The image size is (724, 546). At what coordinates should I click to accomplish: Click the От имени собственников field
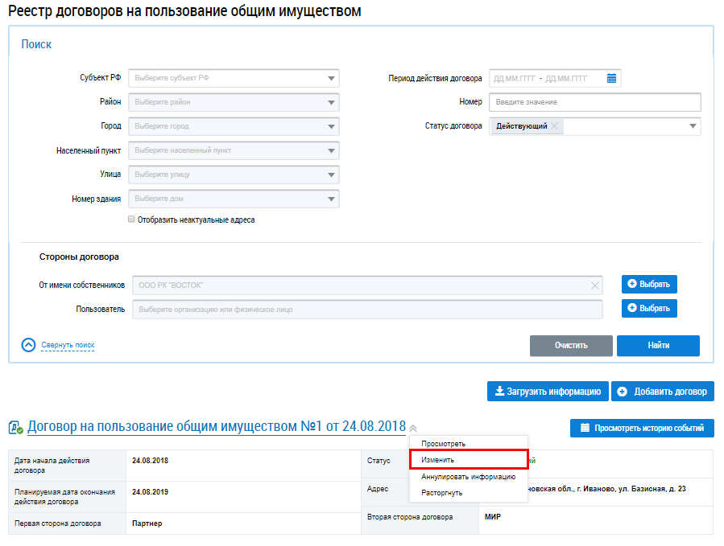[x=367, y=285]
